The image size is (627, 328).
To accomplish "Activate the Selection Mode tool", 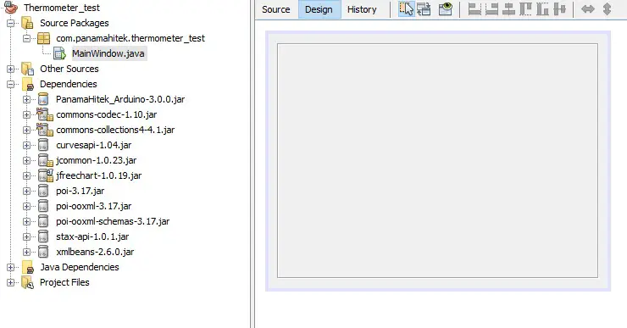I will 406,8.
